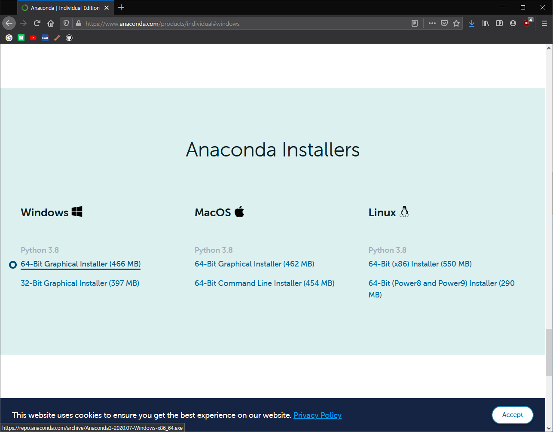The image size is (553, 432).
Task: Accept the cookie notice
Action: (513, 415)
